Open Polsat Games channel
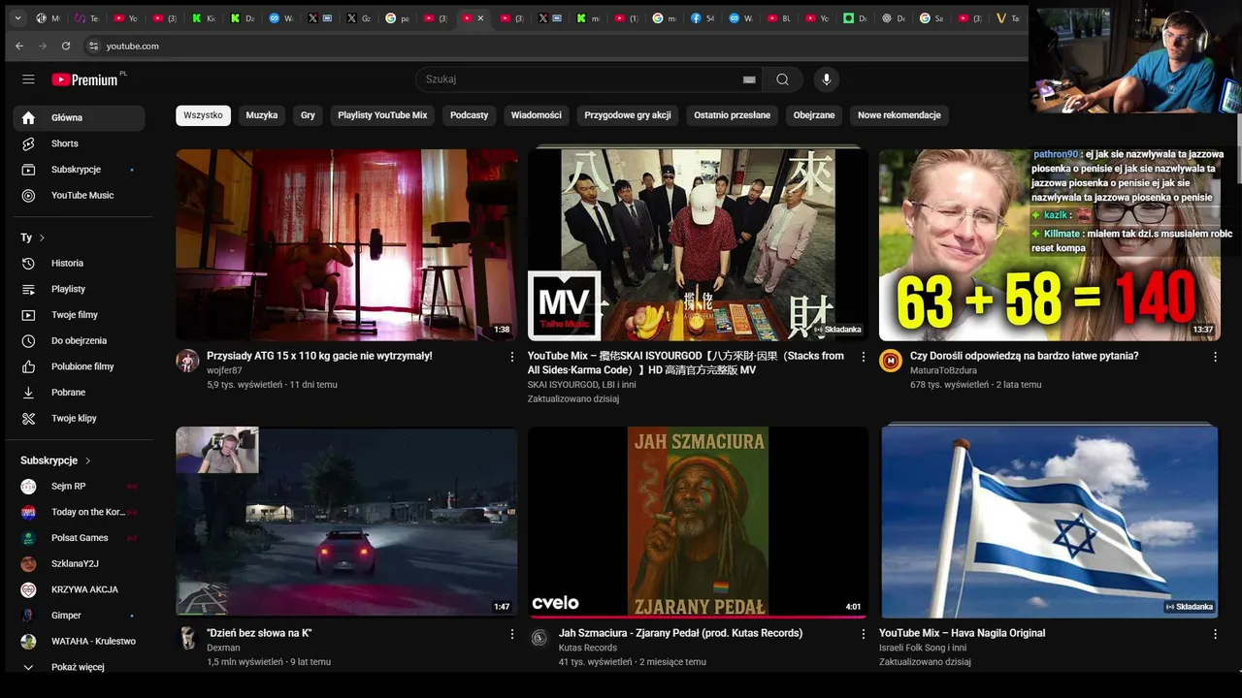Screen dimensions: 1242x698 [x=79, y=538]
